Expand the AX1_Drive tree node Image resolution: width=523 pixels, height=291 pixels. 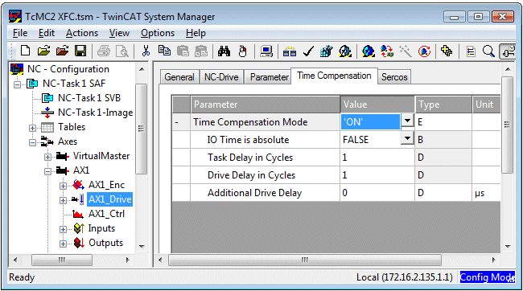pos(63,200)
